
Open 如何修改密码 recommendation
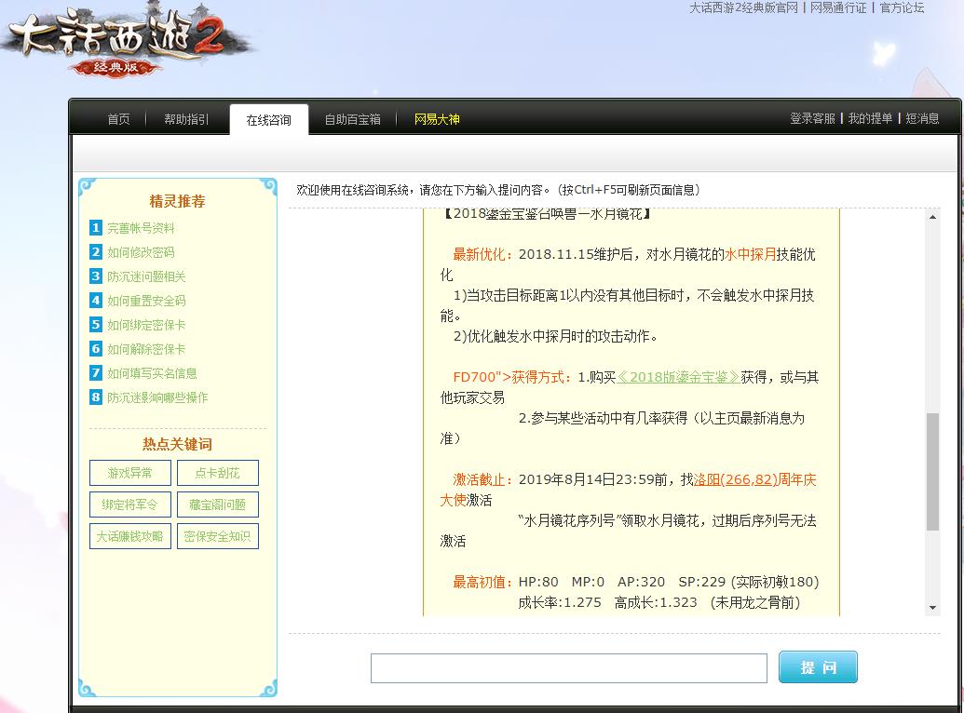pyautogui.click(x=141, y=252)
